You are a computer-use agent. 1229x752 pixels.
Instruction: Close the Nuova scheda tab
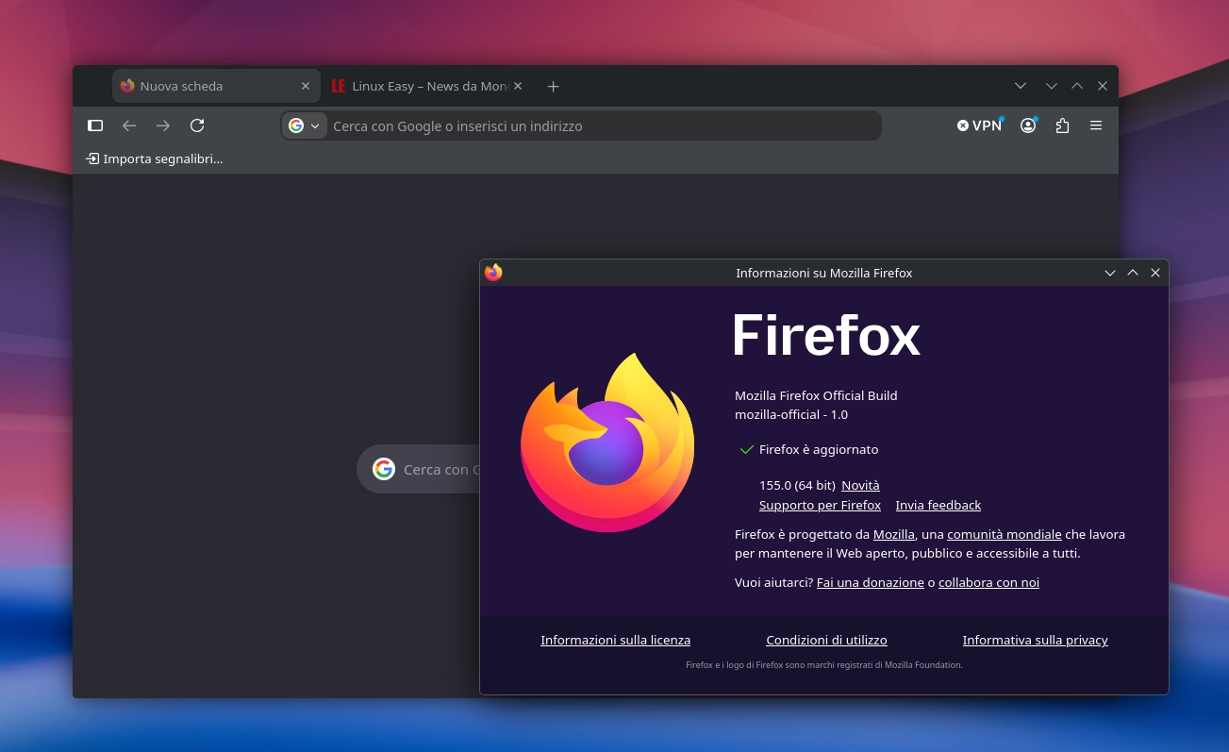[x=306, y=86]
